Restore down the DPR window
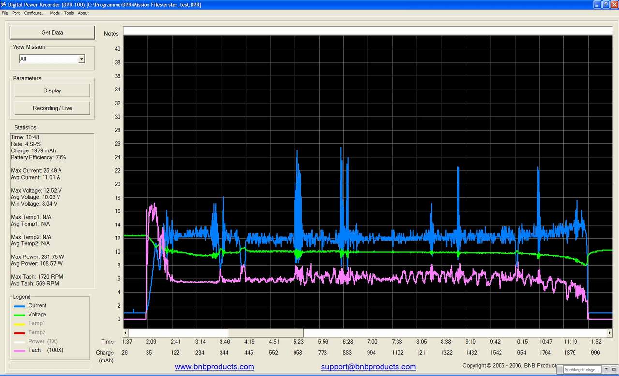The width and height of the screenshot is (619, 376). pos(605,4)
